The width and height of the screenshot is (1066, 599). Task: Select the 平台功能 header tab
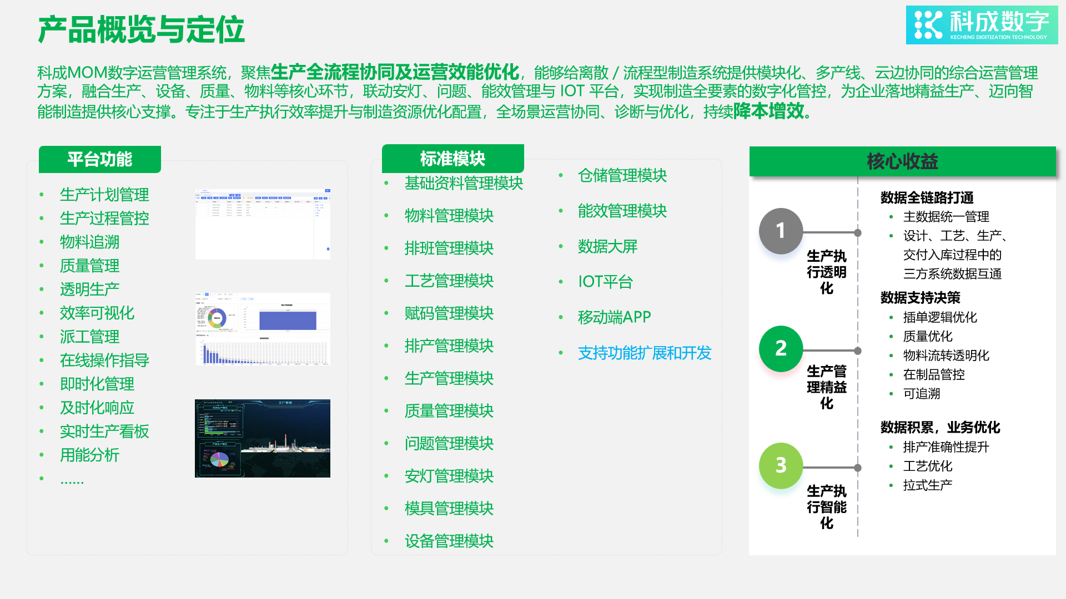click(100, 160)
